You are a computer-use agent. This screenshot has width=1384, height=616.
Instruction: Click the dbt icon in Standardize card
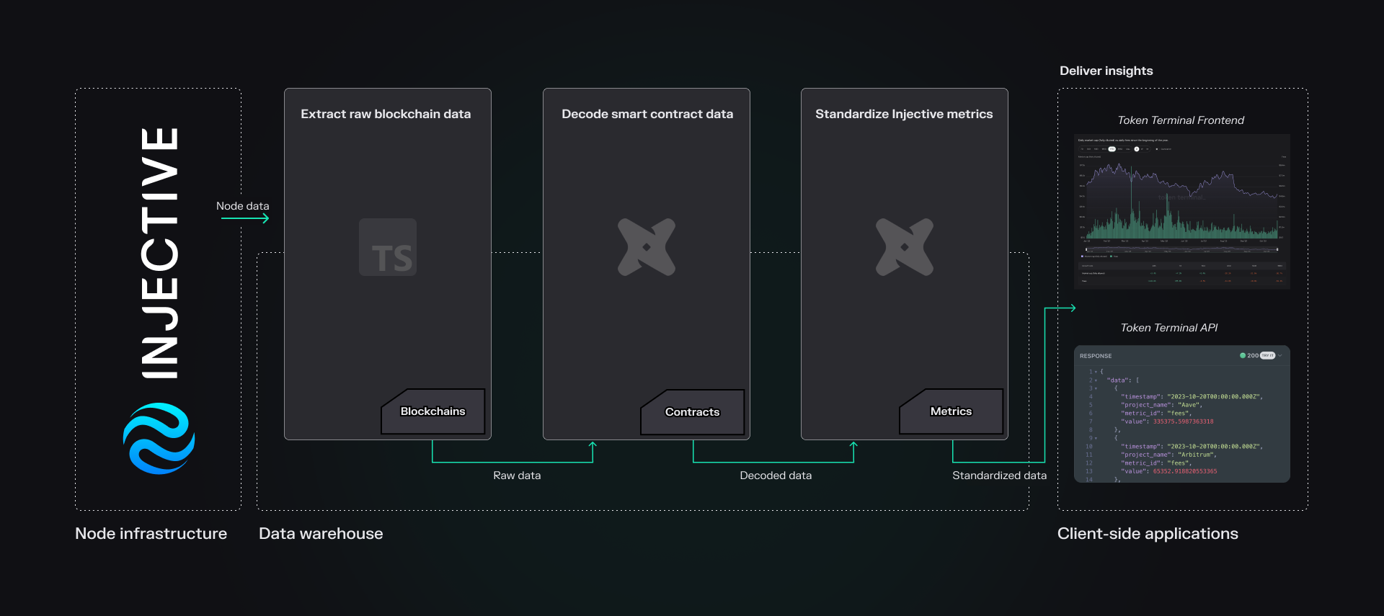(905, 247)
